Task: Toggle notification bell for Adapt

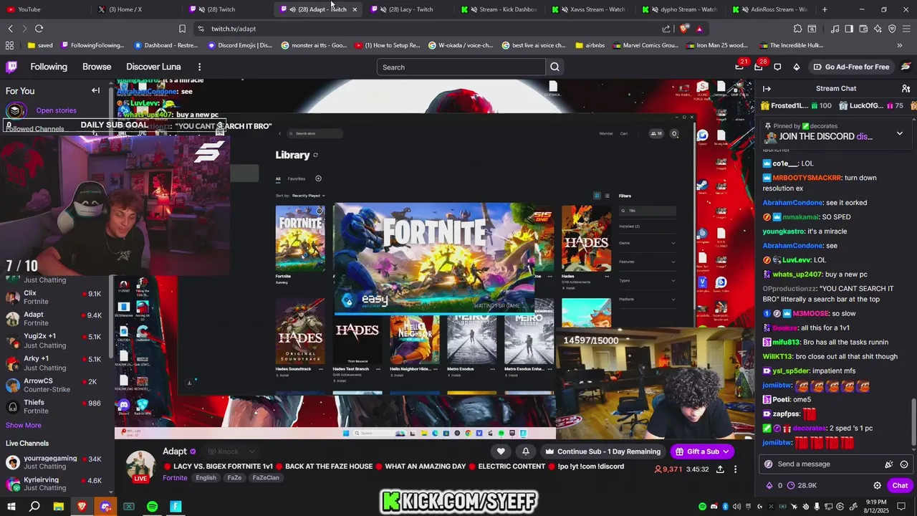Action: click(x=525, y=451)
